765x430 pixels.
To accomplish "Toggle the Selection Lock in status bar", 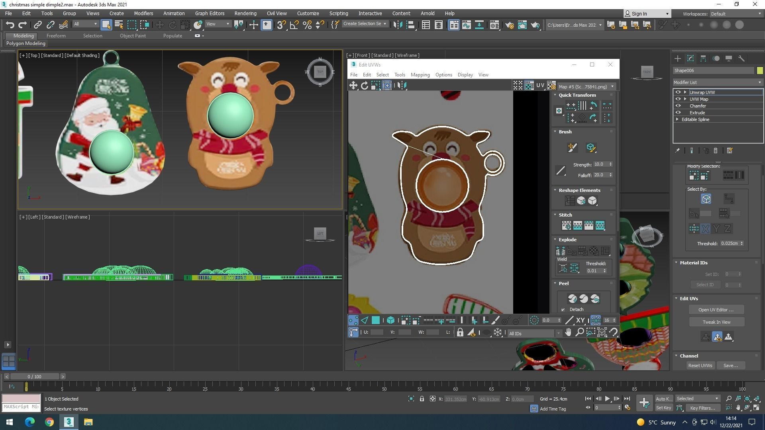I will point(422,399).
